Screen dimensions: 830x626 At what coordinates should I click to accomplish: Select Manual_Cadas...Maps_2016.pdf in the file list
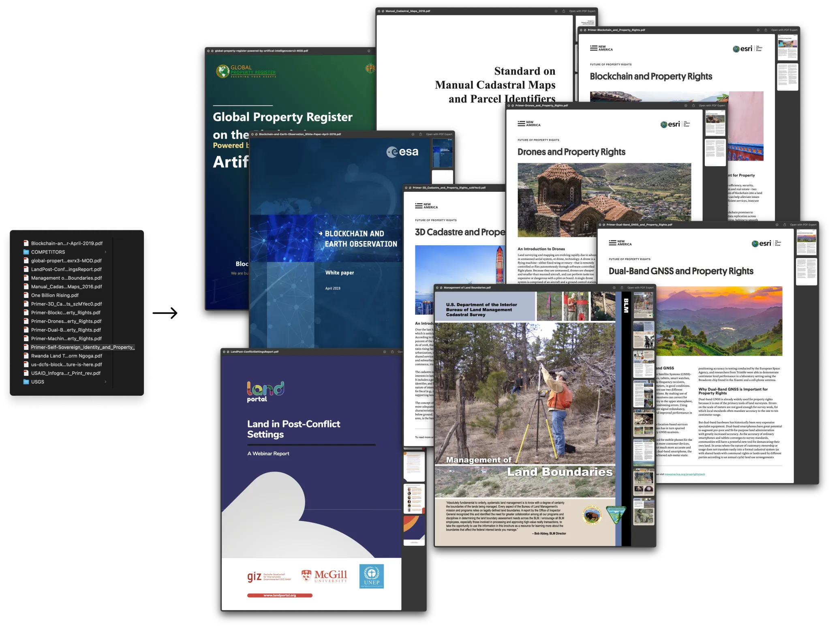(x=67, y=286)
